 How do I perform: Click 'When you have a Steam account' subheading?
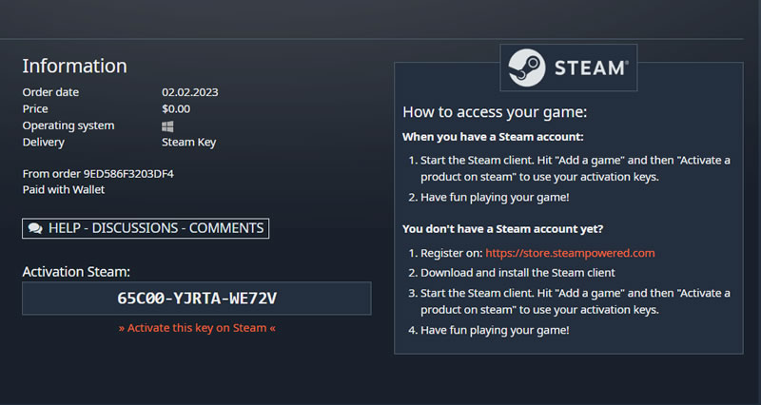(493, 137)
